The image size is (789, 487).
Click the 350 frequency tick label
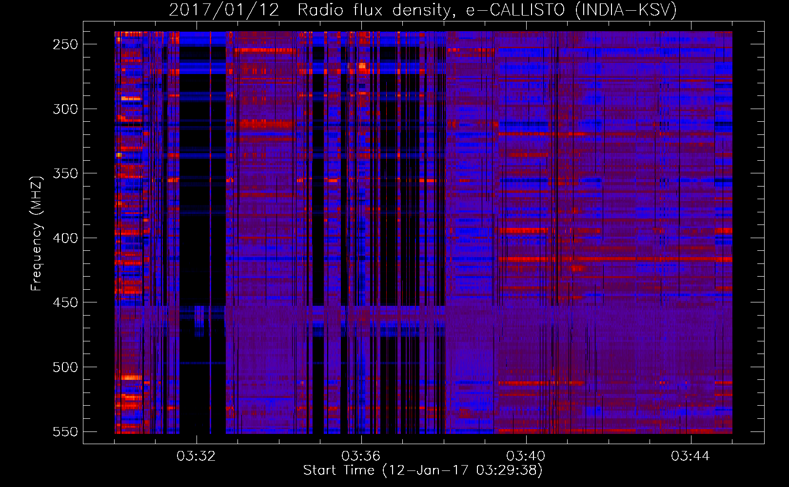point(65,173)
